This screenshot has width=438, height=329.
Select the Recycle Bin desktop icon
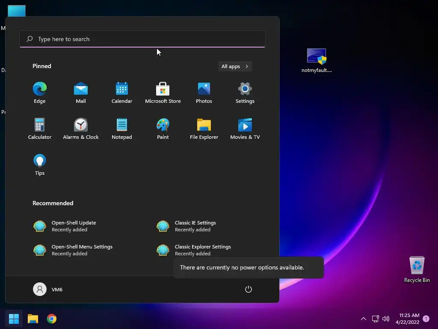[417, 269]
